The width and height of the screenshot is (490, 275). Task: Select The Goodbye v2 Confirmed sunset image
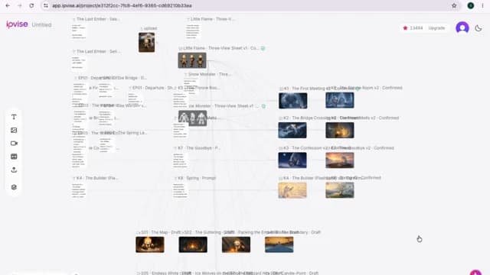click(340, 160)
